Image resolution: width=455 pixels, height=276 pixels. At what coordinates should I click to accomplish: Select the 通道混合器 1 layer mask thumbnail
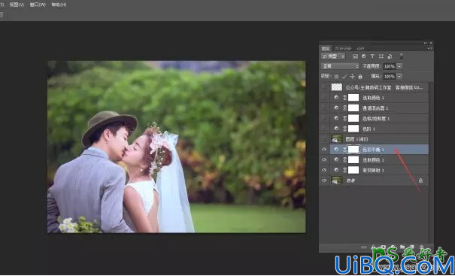pyautogui.click(x=353, y=108)
